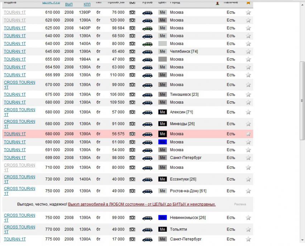Sort the table by КПП column header
305x246 pixels.
coord(87,4)
